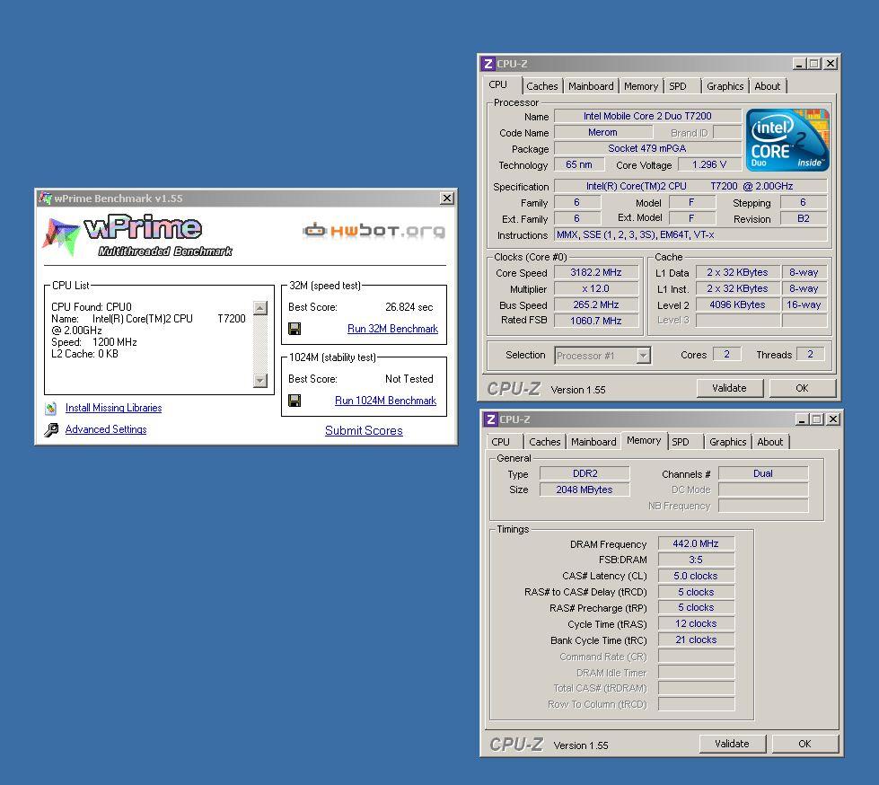The image size is (879, 785).
Task: Click the 32M Best Score 26.824 sec
Action: 409,307
